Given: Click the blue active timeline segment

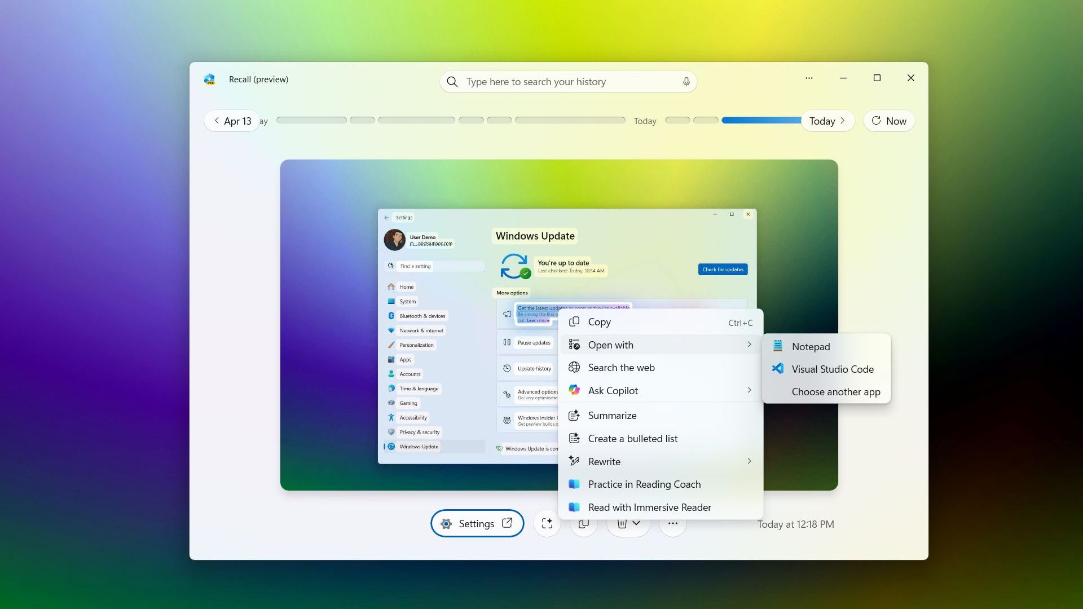Looking at the screenshot, I should (761, 120).
